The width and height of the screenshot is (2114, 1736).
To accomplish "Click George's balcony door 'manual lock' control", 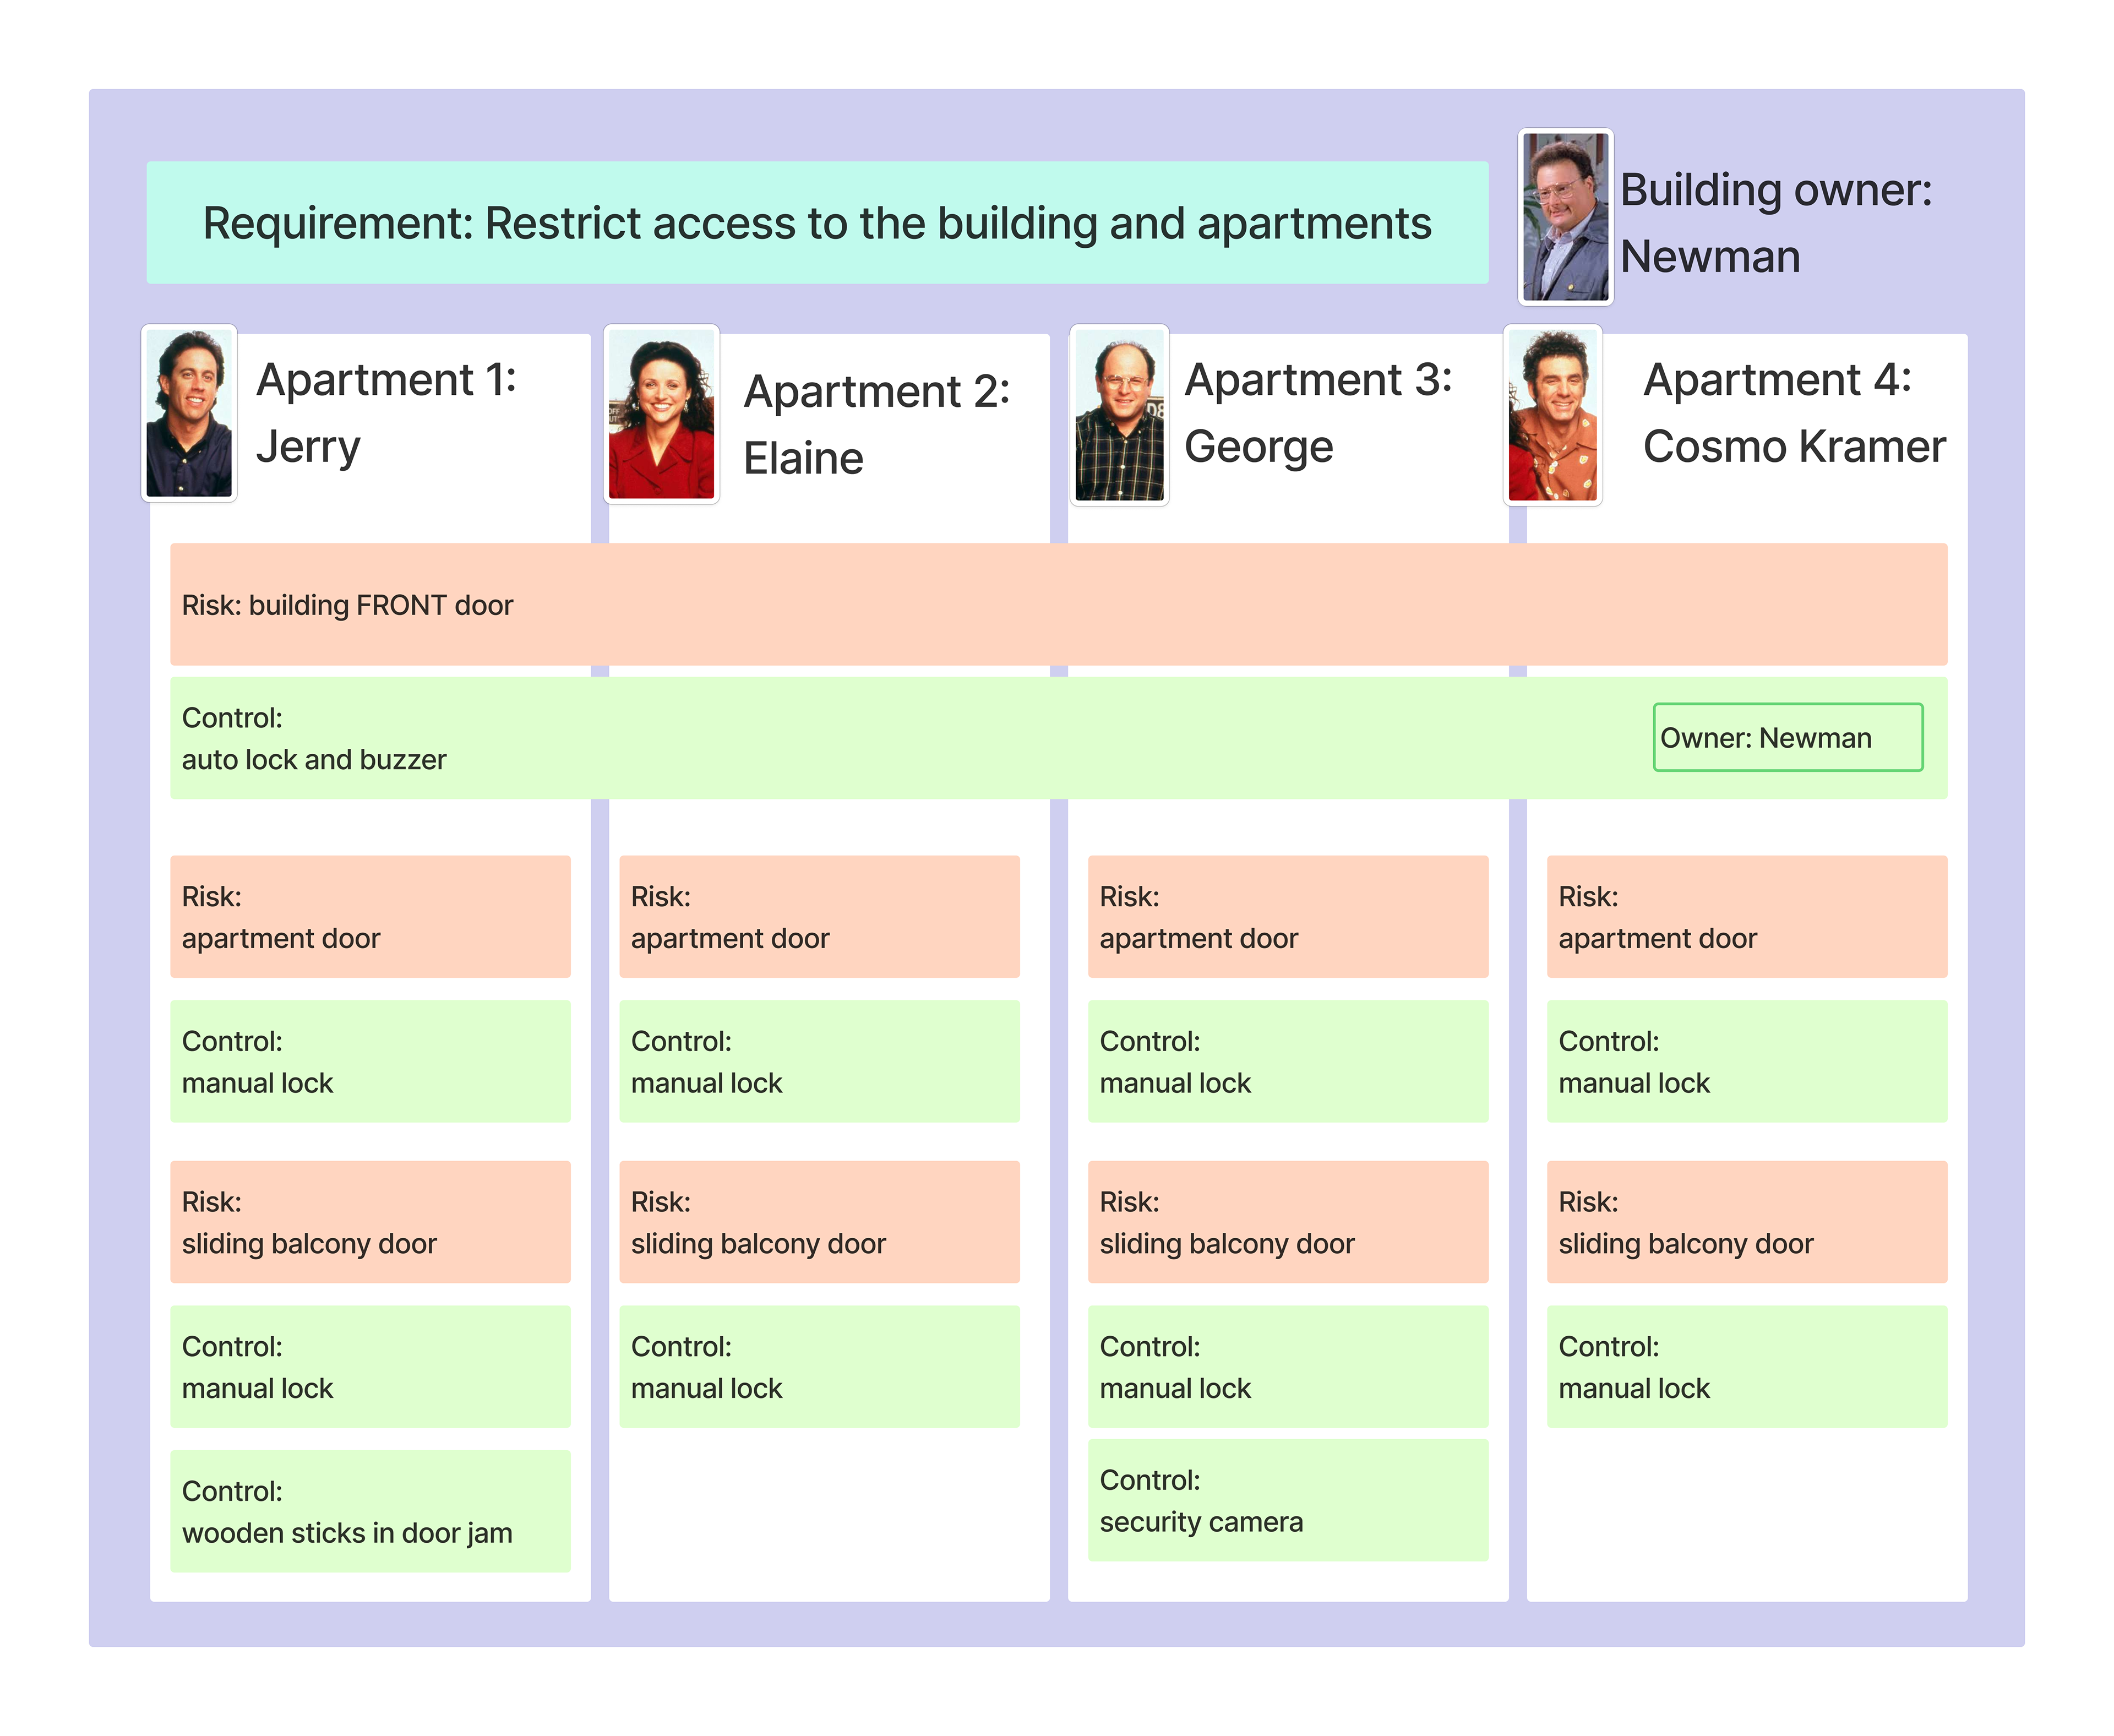I will tap(1288, 1366).
